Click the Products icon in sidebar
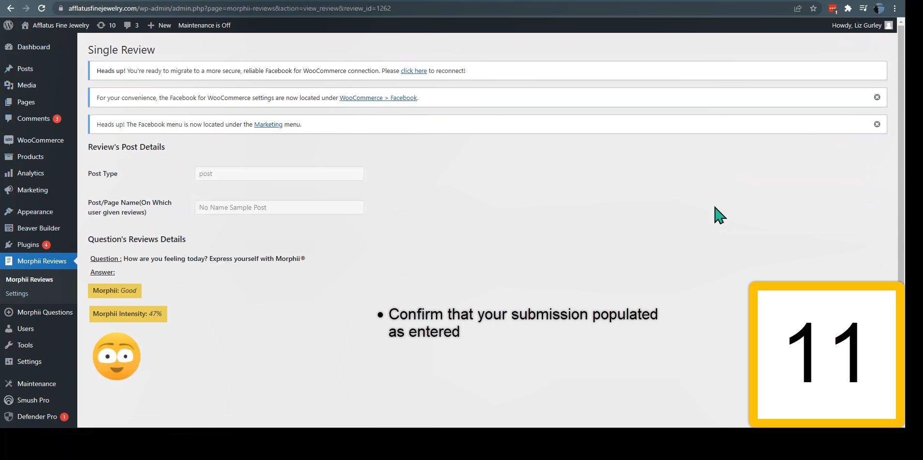The image size is (923, 460). (x=9, y=157)
